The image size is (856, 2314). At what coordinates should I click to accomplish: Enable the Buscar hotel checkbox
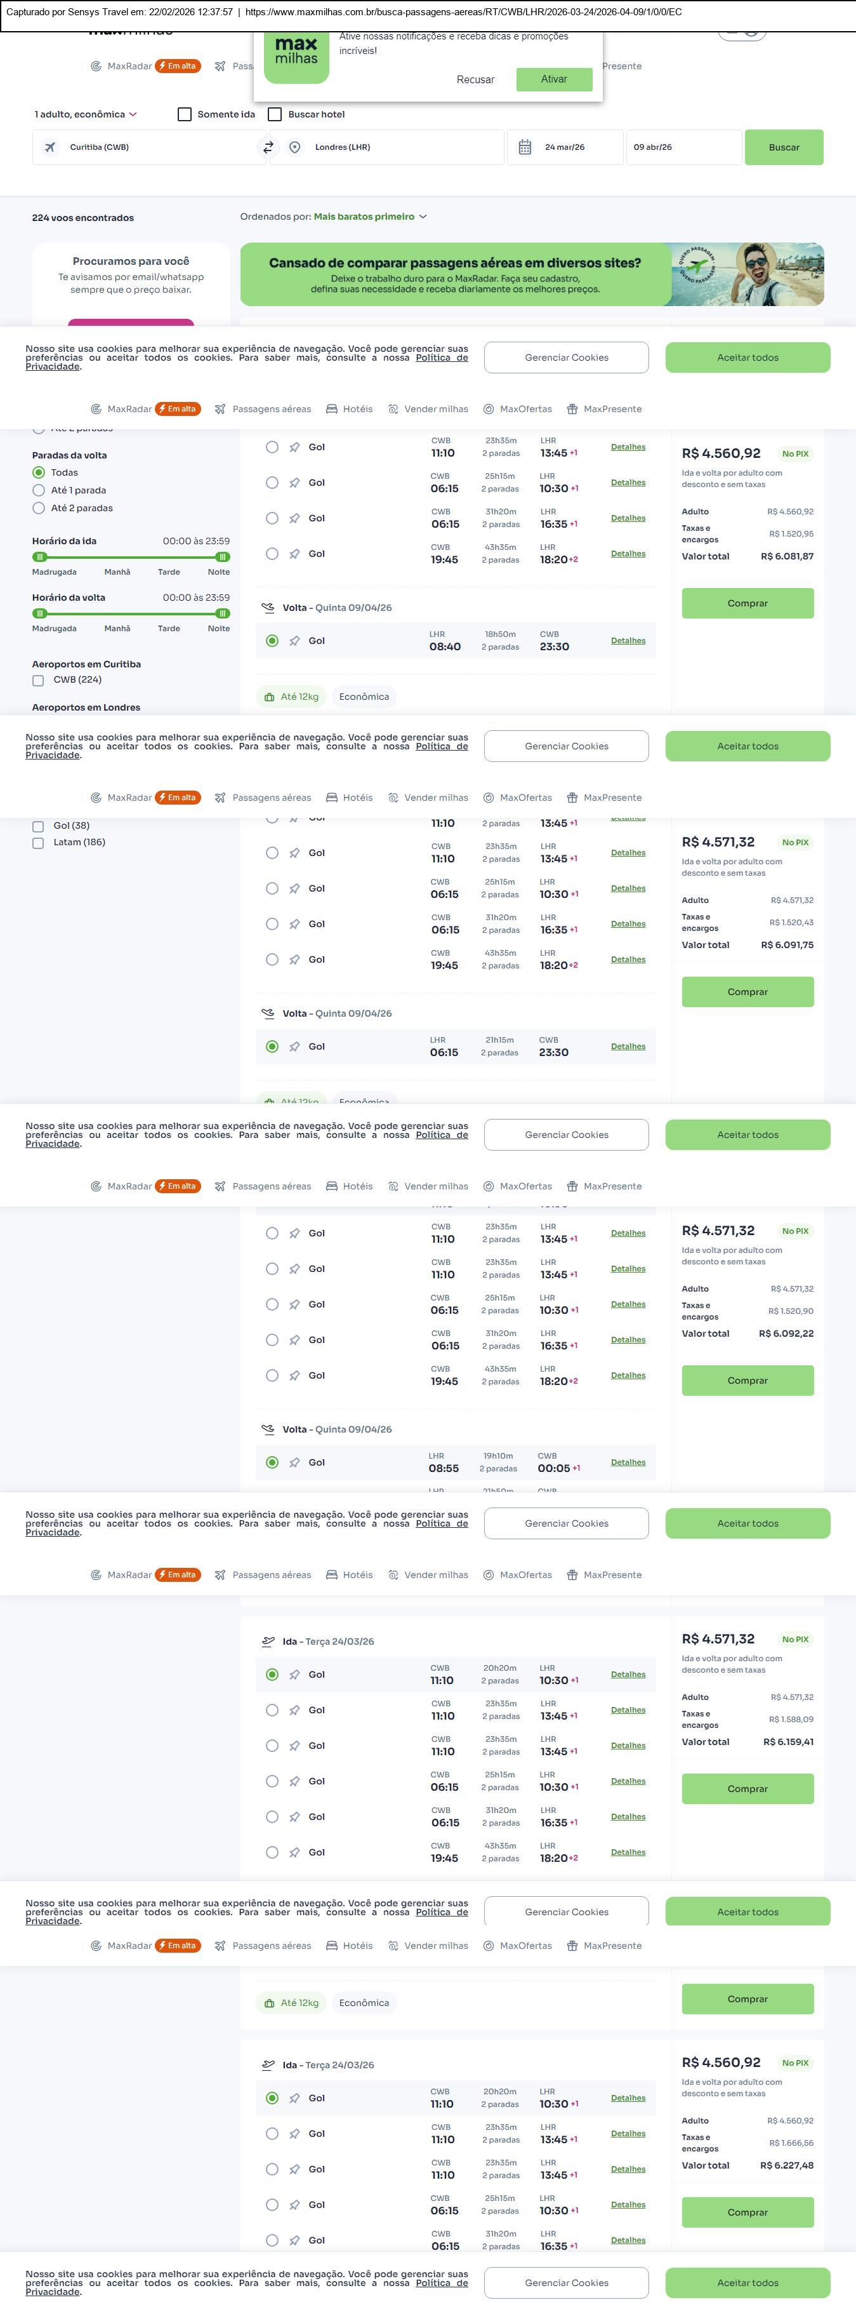(x=275, y=114)
